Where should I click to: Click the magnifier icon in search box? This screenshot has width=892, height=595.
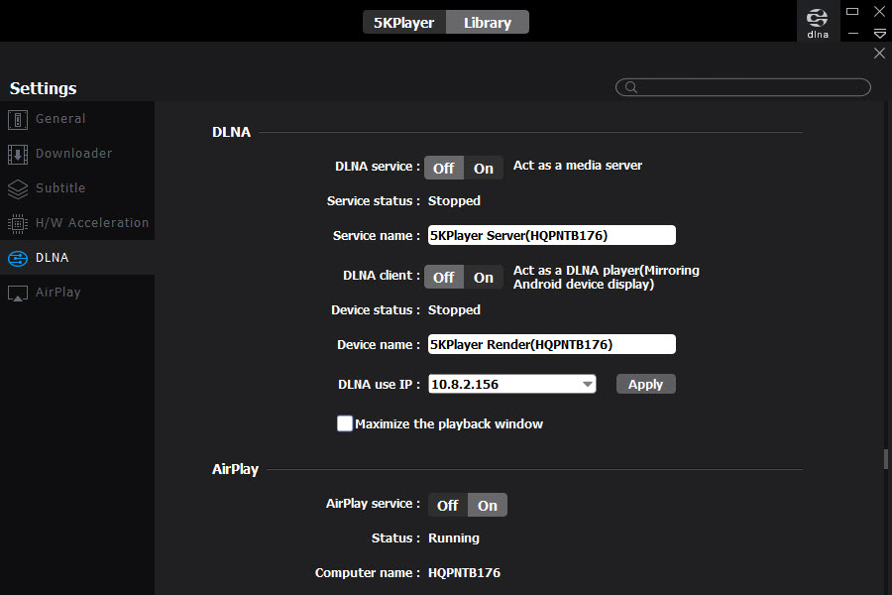pyautogui.click(x=631, y=87)
